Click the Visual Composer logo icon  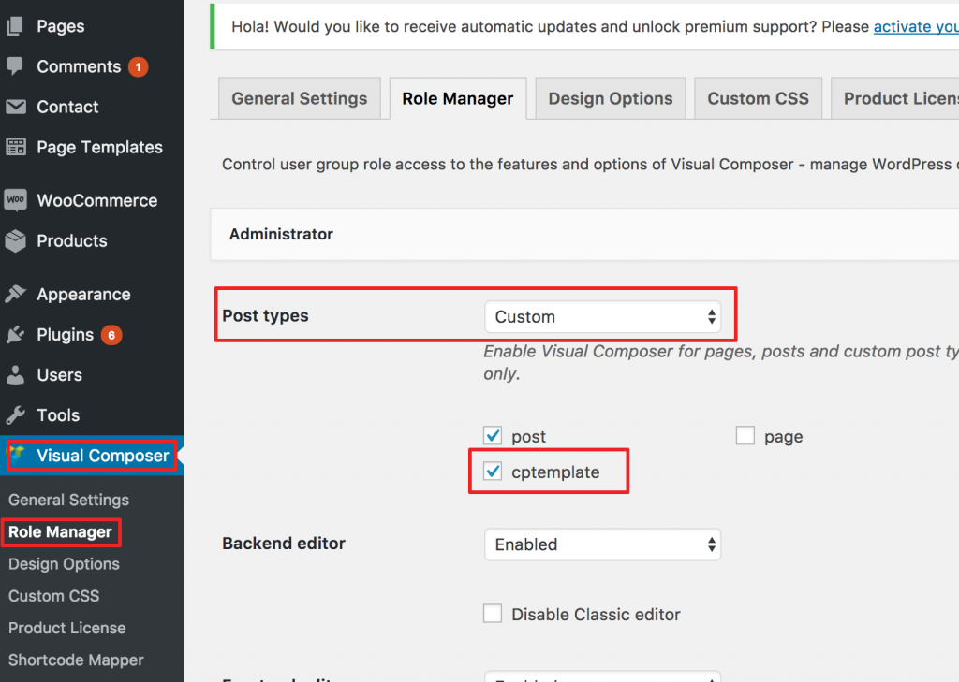(x=17, y=454)
